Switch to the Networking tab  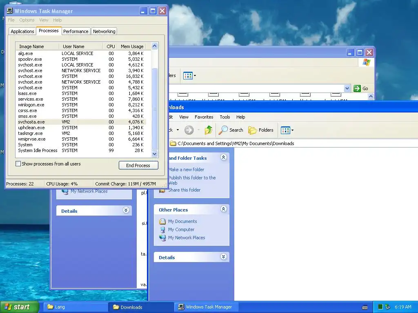click(104, 31)
